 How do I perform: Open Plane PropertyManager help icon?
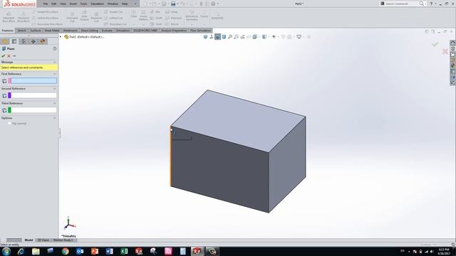pos(54,49)
